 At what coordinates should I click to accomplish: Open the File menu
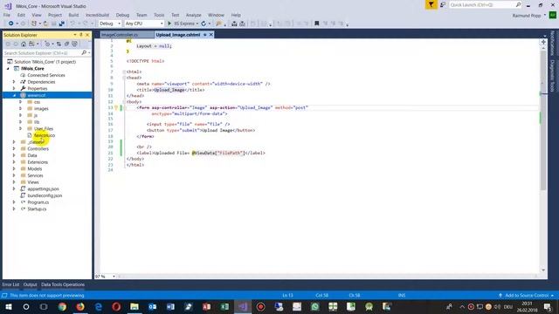7,15
